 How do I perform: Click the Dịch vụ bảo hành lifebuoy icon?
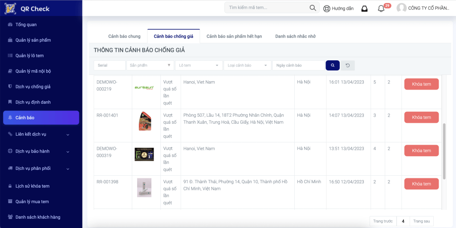pos(10,151)
